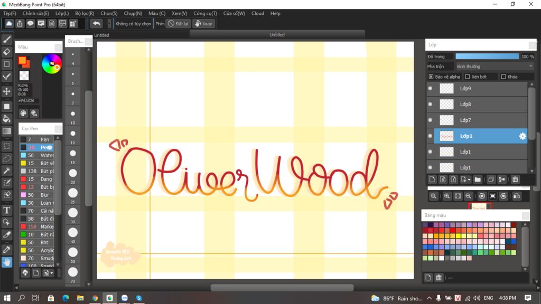The width and height of the screenshot is (541, 304).
Task: Click the Đặt lại reset button
Action: (178, 23)
